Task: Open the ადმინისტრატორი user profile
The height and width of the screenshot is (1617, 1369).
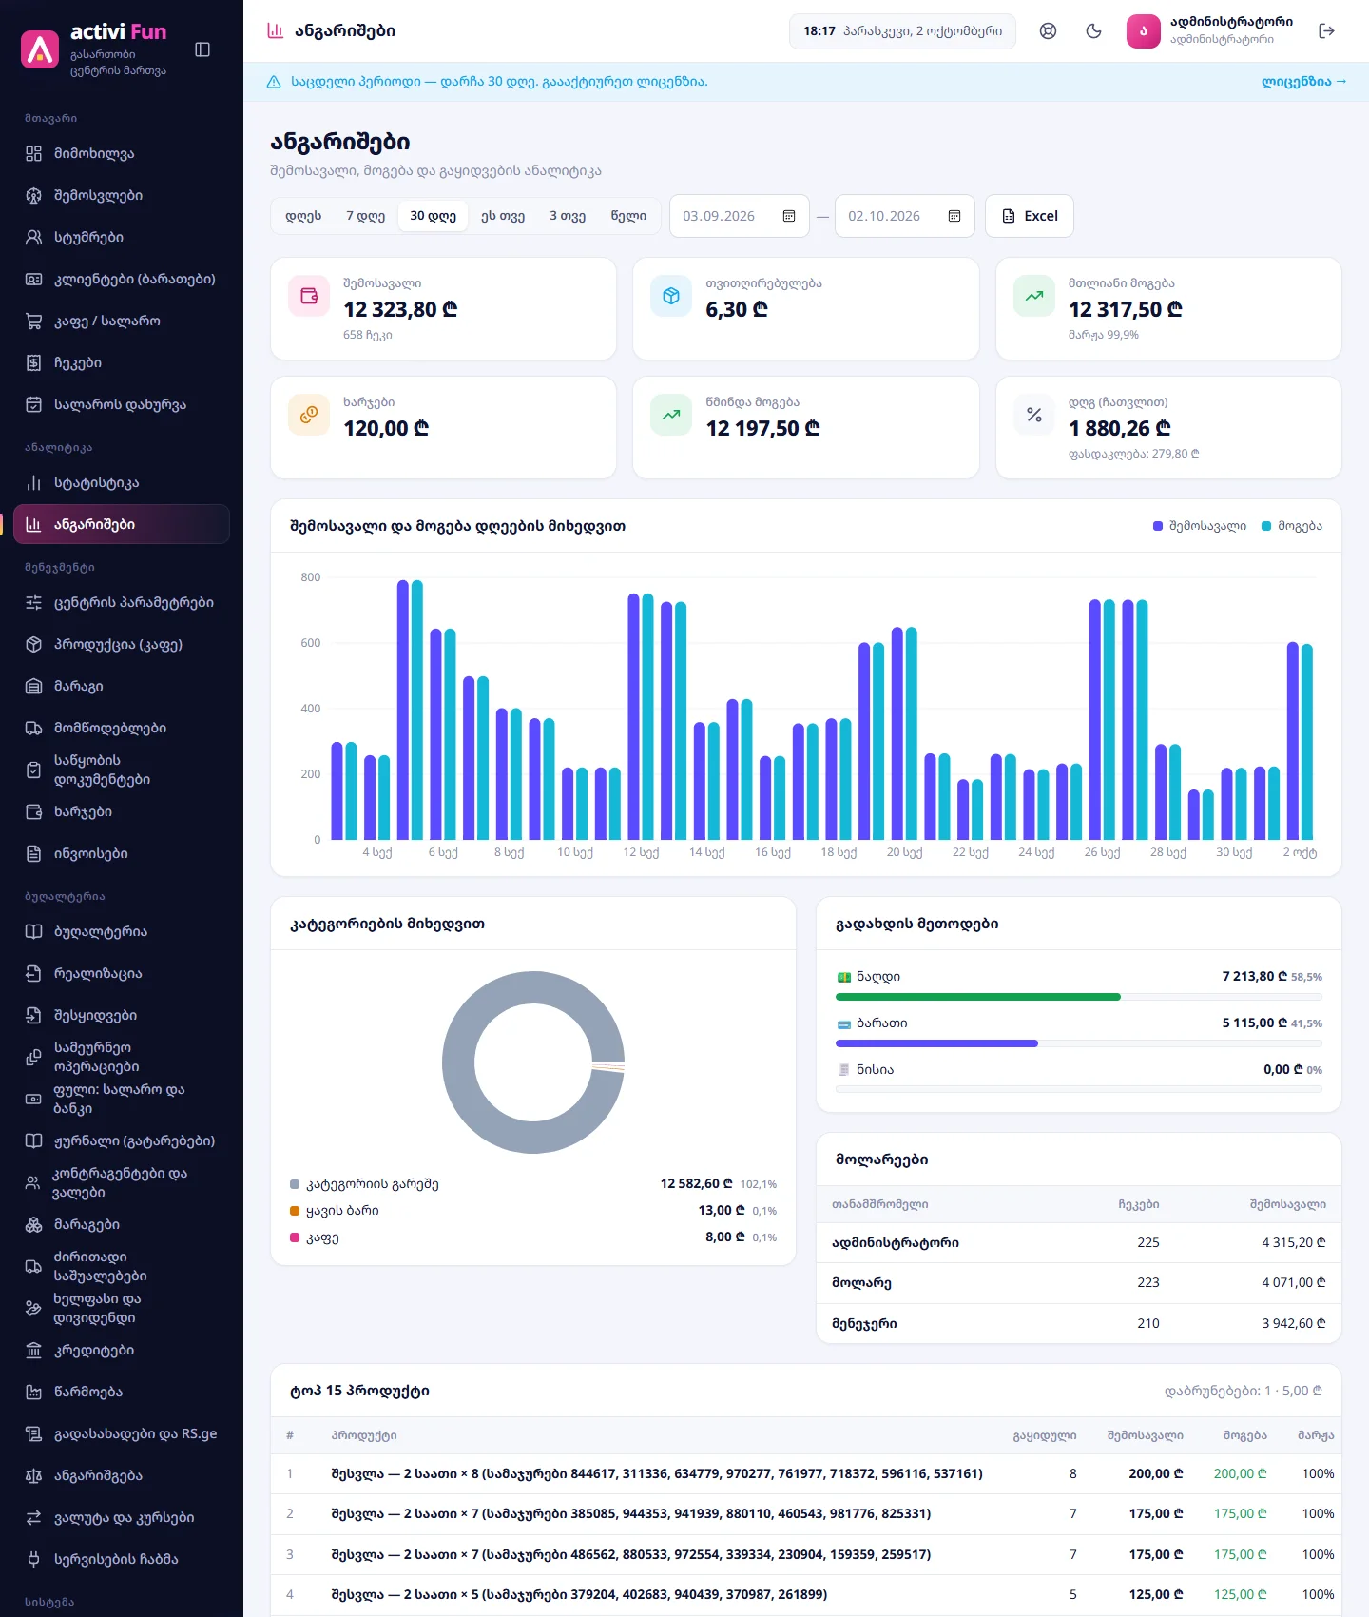Action: (1209, 30)
